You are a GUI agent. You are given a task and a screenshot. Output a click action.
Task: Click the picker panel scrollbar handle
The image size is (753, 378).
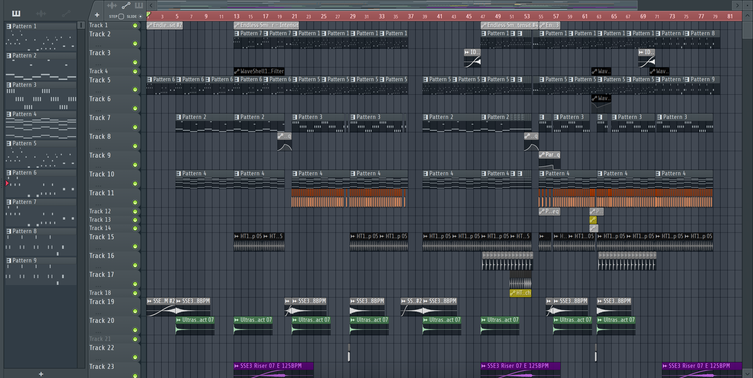click(81, 25)
